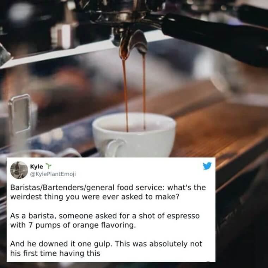
Task: Click the blue Twitter bird logo
Action: click(207, 166)
